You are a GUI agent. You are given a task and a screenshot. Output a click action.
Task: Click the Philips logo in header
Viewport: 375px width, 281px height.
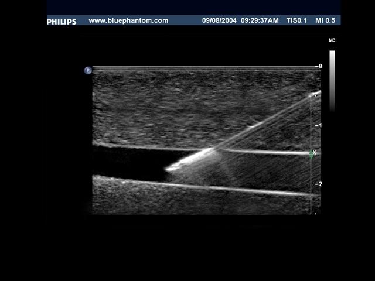click(62, 22)
